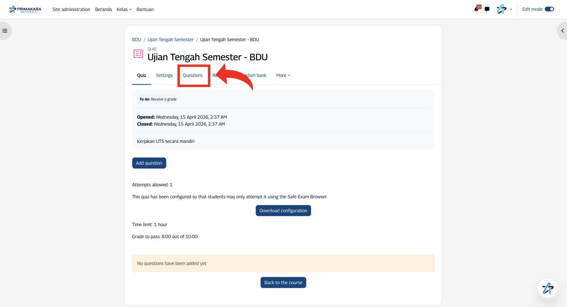
Task: Open Site administration menu item
Action: 71,9
